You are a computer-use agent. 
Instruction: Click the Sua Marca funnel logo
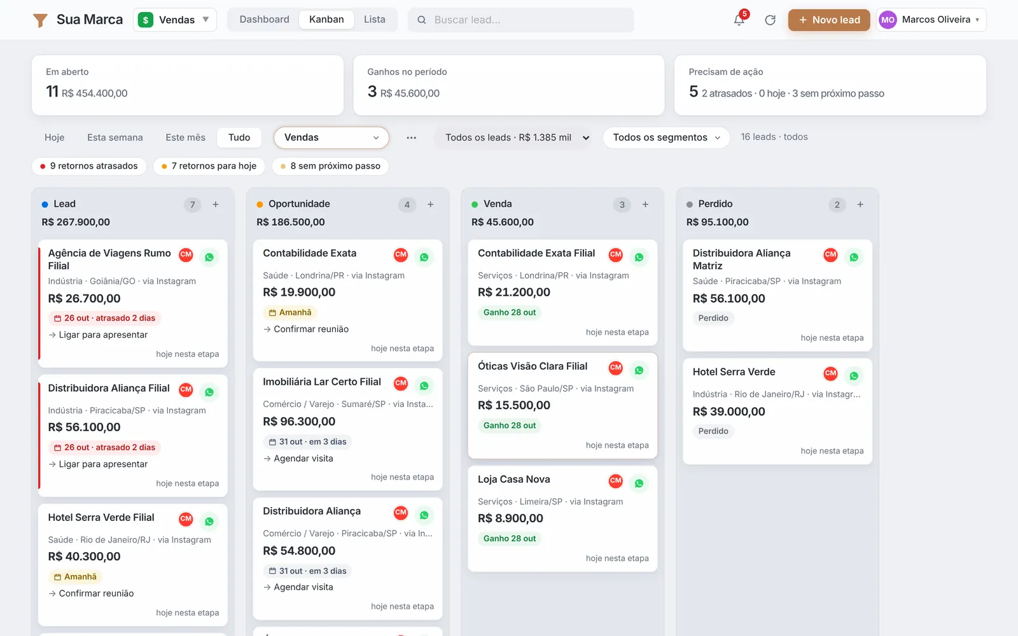[x=40, y=20]
